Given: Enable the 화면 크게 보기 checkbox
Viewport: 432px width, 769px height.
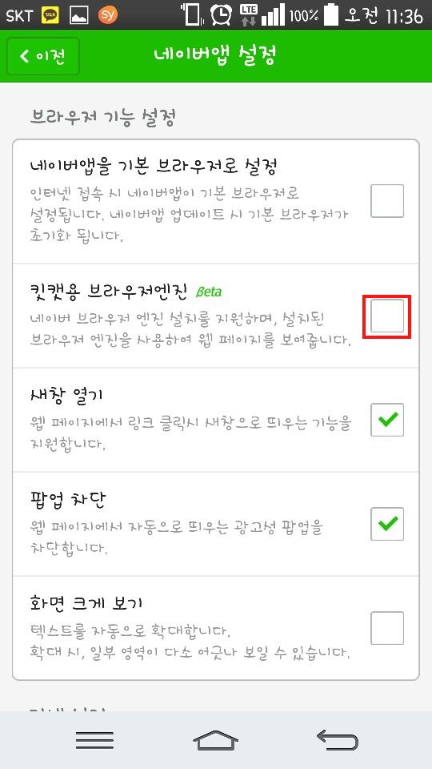Looking at the screenshot, I should pyautogui.click(x=387, y=628).
